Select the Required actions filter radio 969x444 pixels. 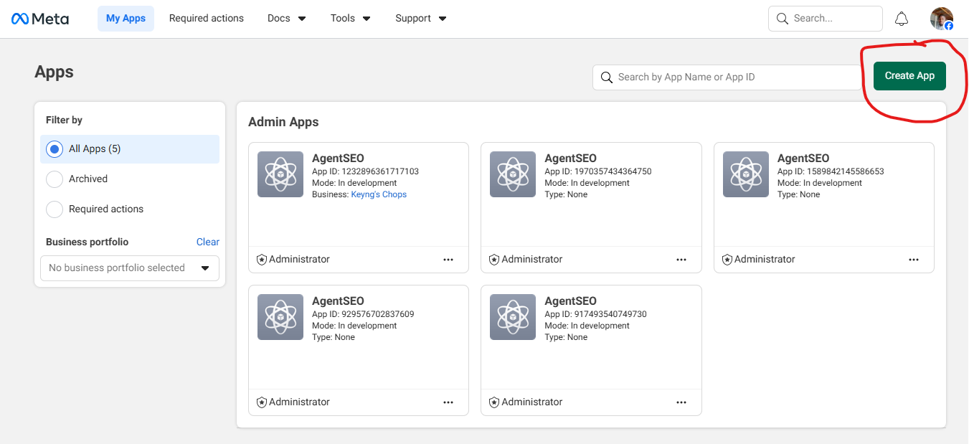[x=55, y=209]
